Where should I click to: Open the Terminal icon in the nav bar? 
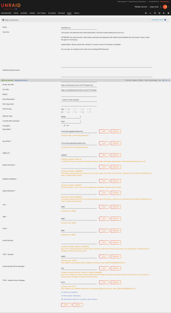(151, 13)
